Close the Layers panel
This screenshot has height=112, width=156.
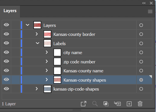tap(151, 3)
